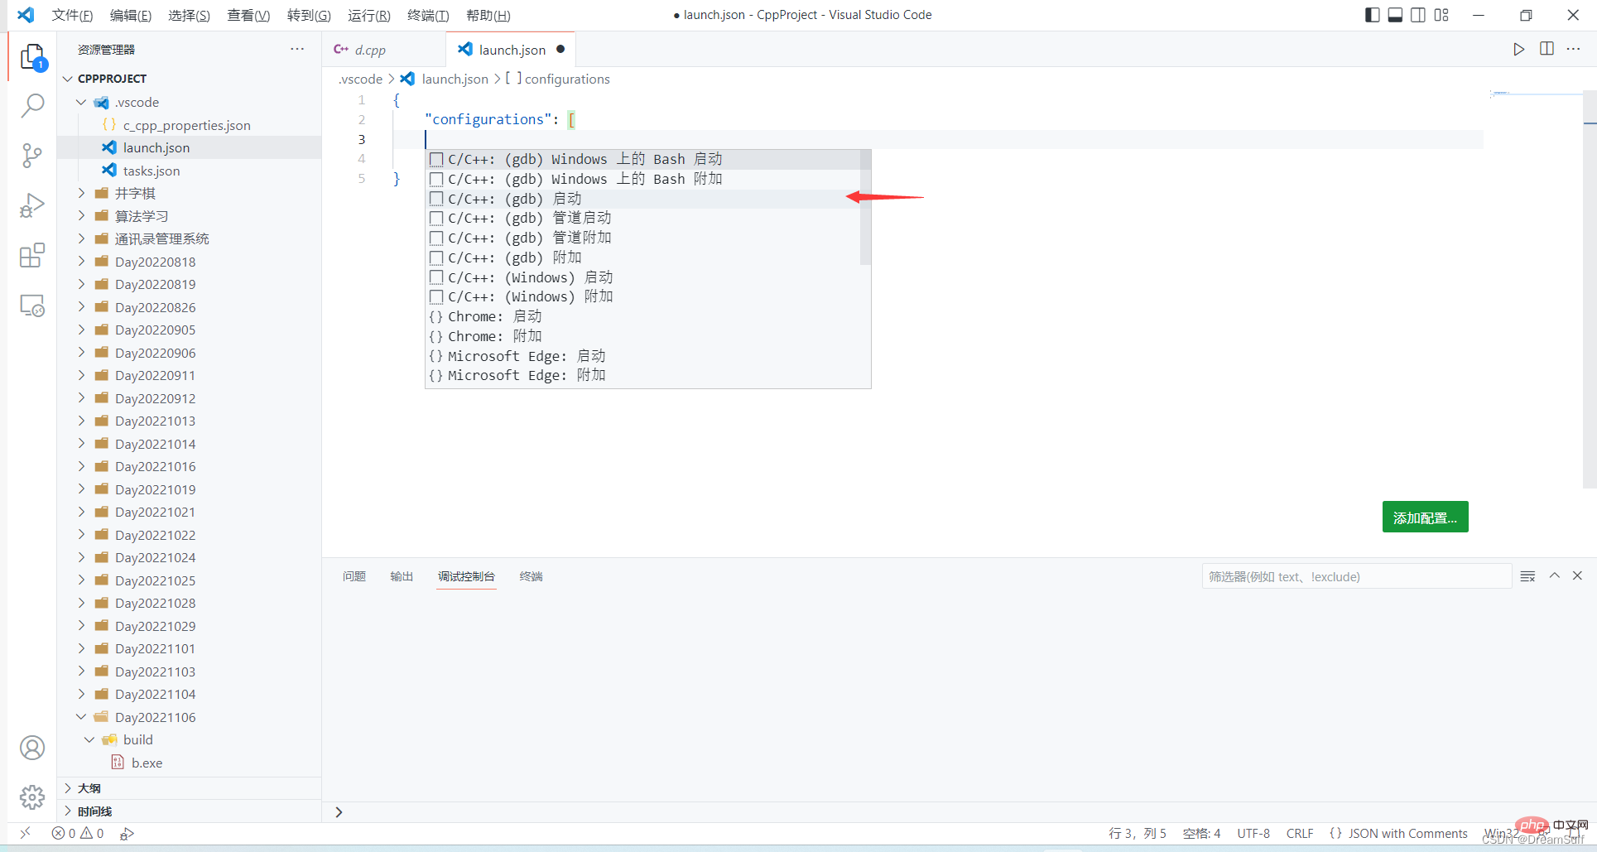Click the 添加配置... button

tap(1424, 517)
